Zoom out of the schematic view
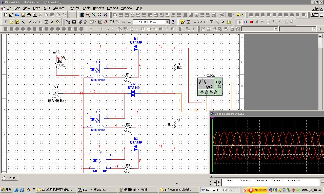Image resolution: width=324 pixels, height=194 pixels. 94,15
